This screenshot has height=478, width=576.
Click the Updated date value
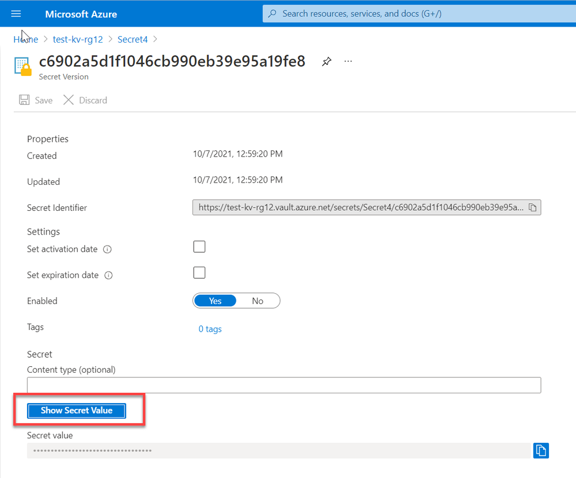point(238,180)
